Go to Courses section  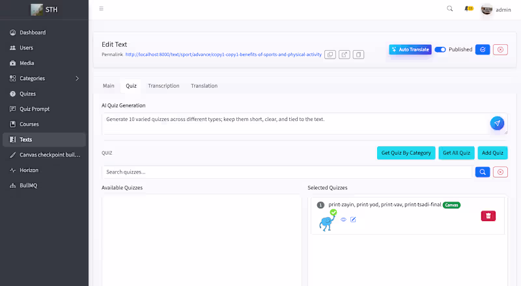coord(44,124)
